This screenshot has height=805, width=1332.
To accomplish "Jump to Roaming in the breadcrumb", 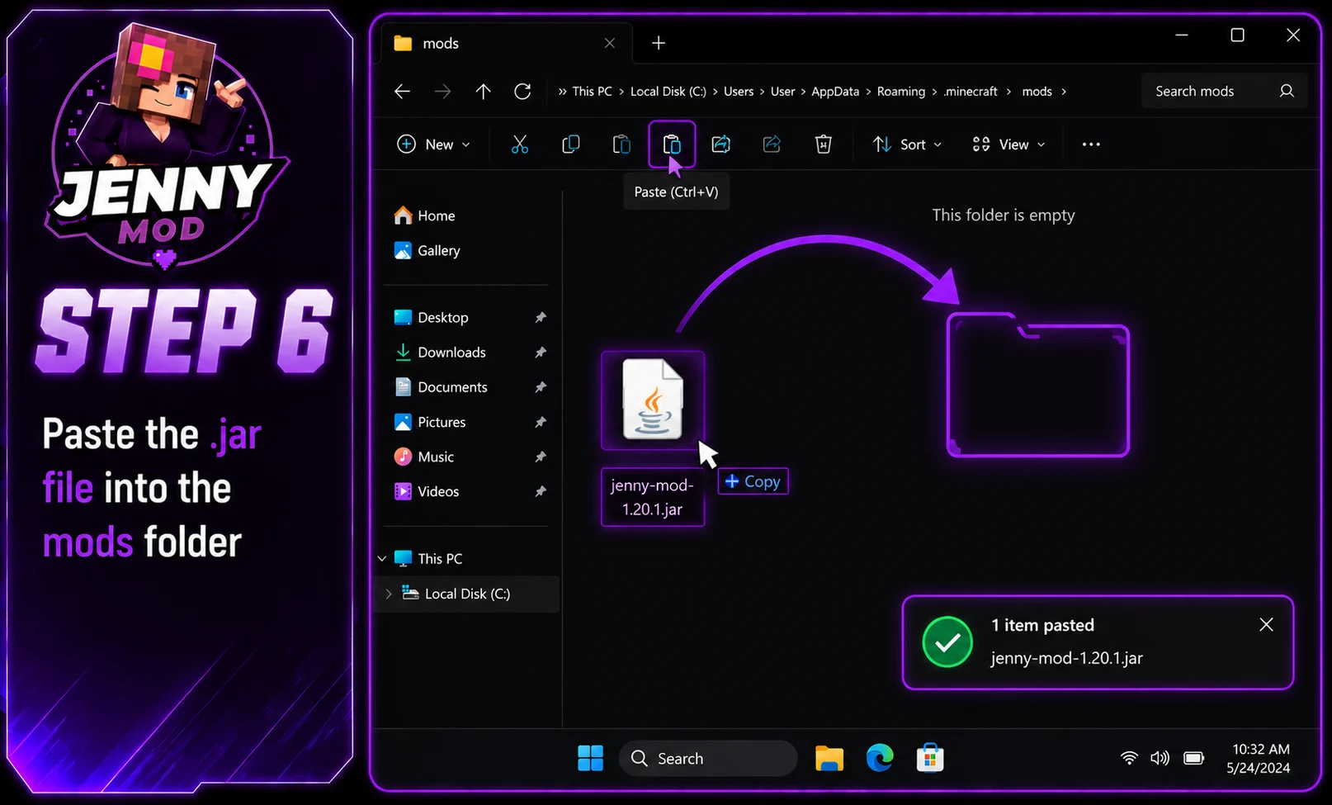I will (901, 92).
